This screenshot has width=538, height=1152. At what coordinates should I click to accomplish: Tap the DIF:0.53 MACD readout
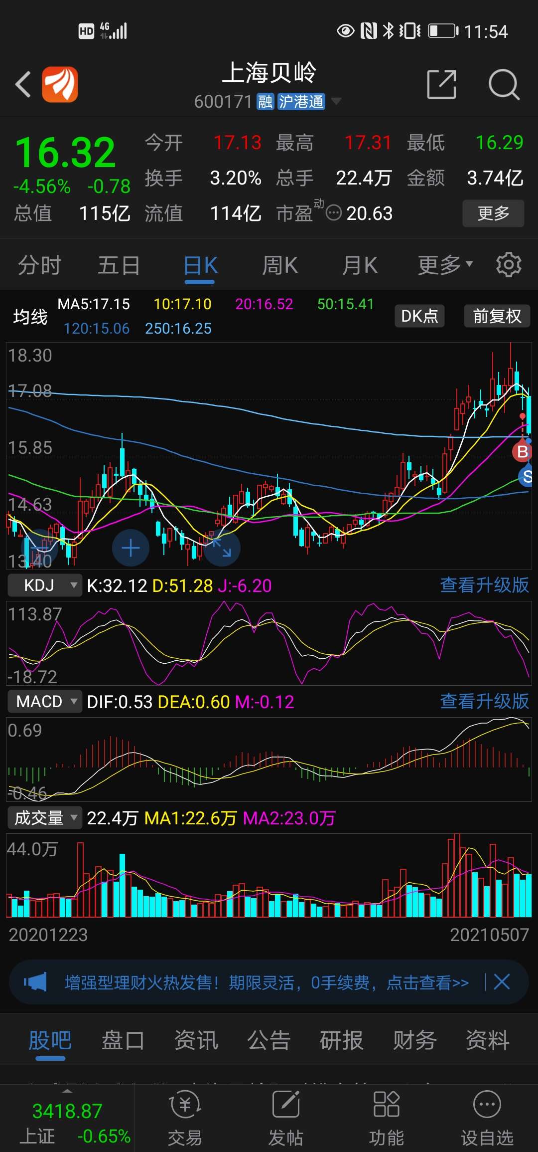point(120,702)
